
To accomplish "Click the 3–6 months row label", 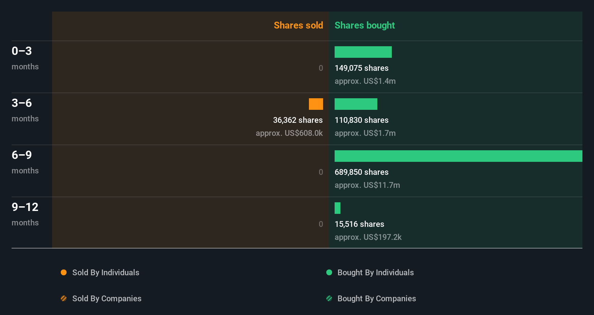I will point(25,110).
